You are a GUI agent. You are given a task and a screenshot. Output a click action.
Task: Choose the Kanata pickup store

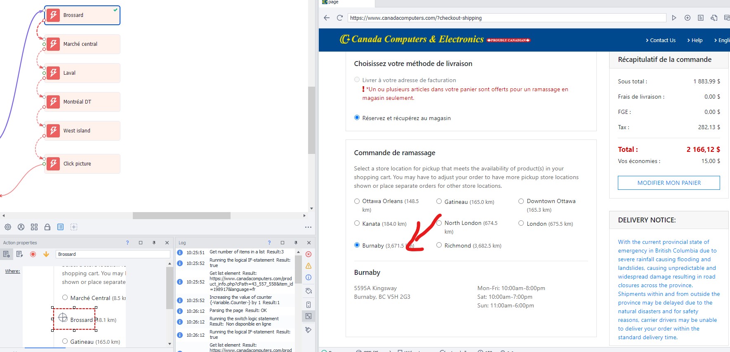point(357,223)
